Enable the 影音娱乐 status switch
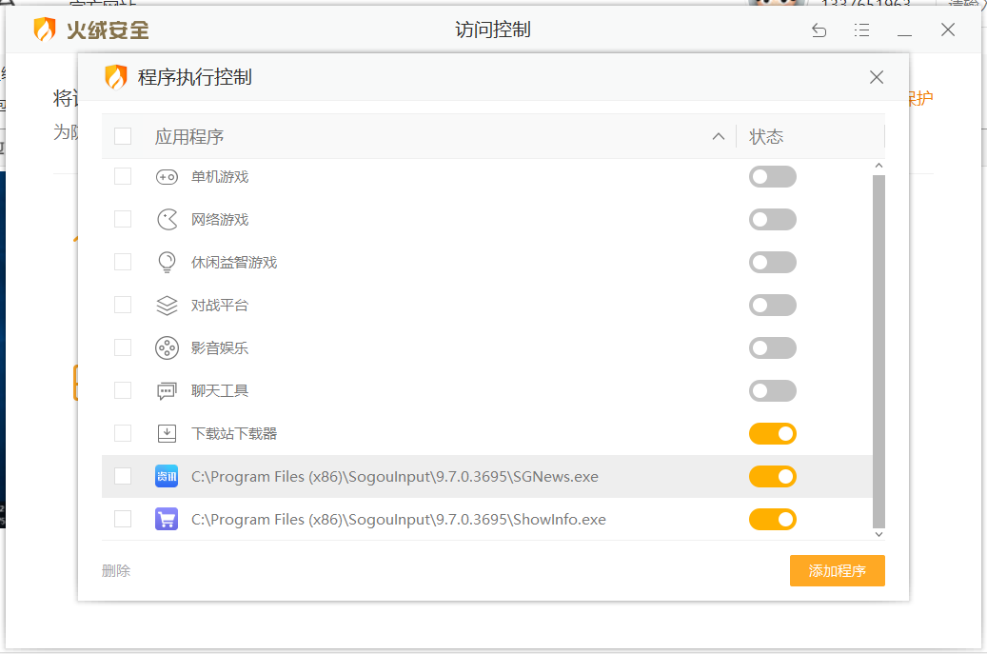This screenshot has width=987, height=654. [x=772, y=348]
